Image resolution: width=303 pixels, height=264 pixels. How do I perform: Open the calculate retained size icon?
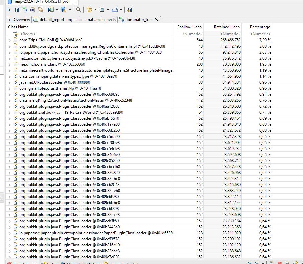tap(102, 10)
